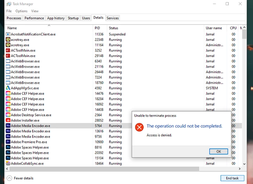Switch to the Users tab
This screenshot has width=253, height=184.
86,18
